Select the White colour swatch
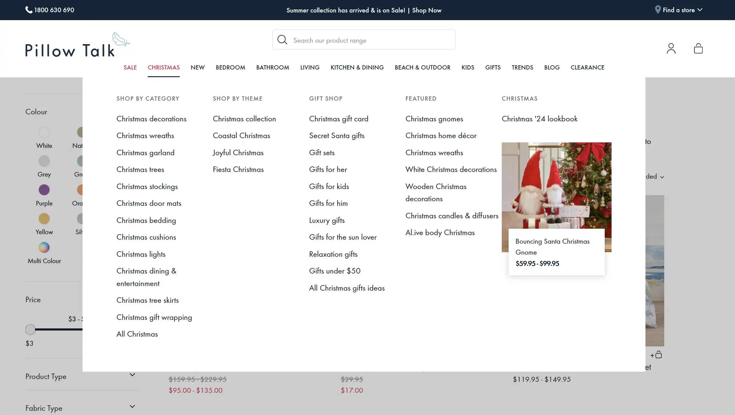The image size is (735, 415). click(x=44, y=132)
